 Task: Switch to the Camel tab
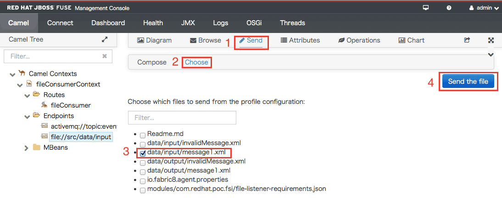click(x=18, y=23)
